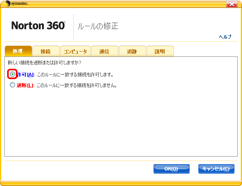Switch to the 通信 tab
Screen dimensions: 242x186
(x=104, y=51)
